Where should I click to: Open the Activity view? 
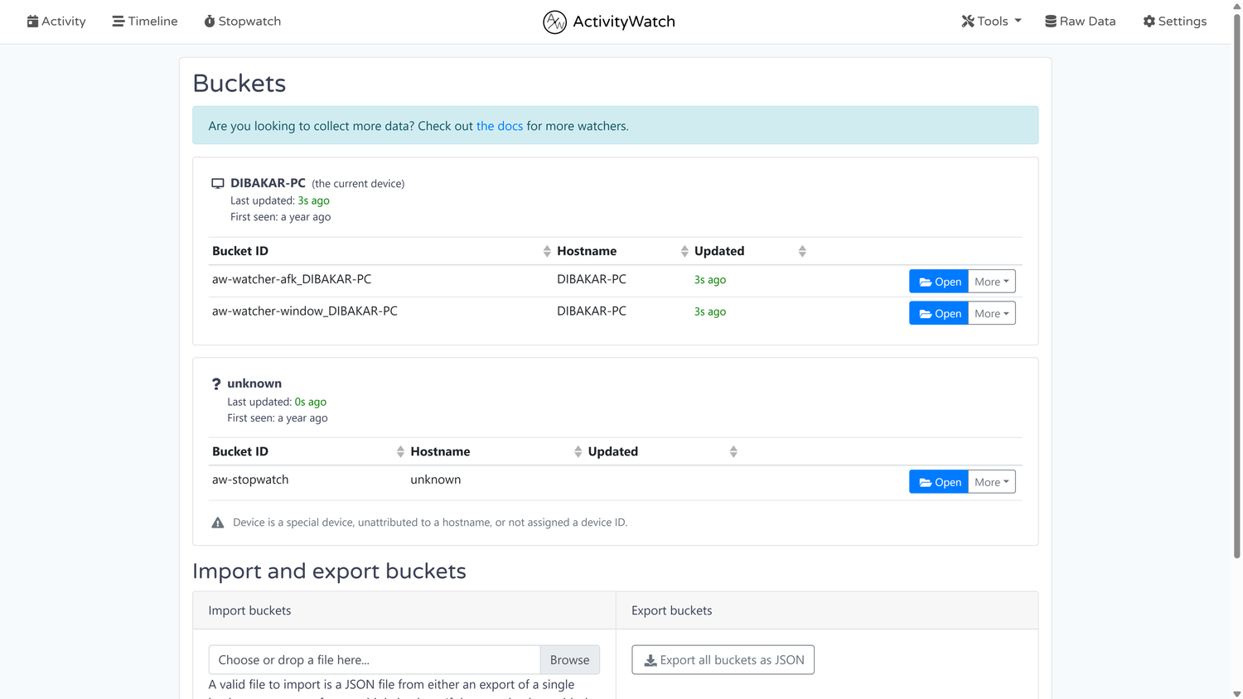click(56, 22)
